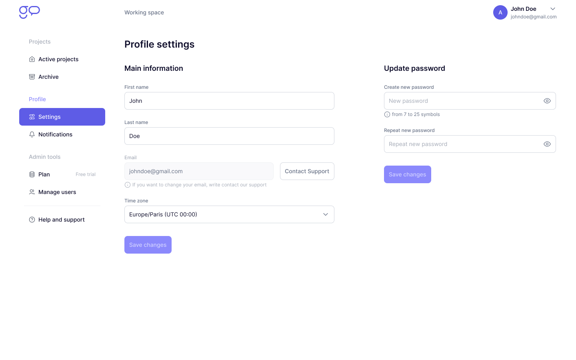This screenshot has height=360, width=576.
Task: Click the user avatar circle
Action: [500, 12]
